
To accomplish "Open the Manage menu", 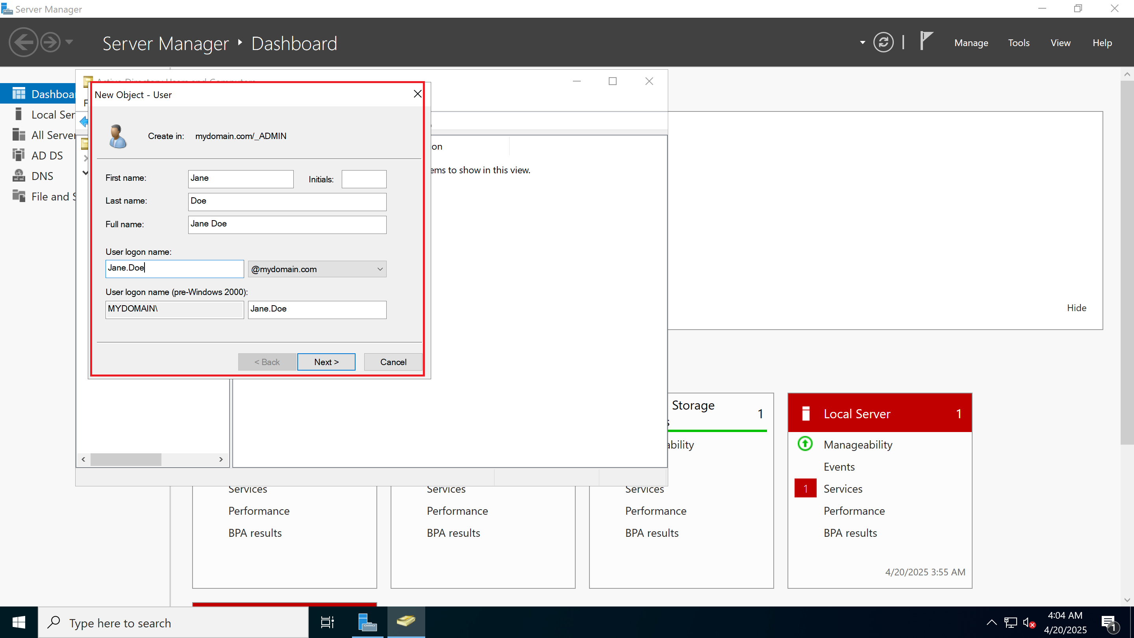I will (x=971, y=43).
